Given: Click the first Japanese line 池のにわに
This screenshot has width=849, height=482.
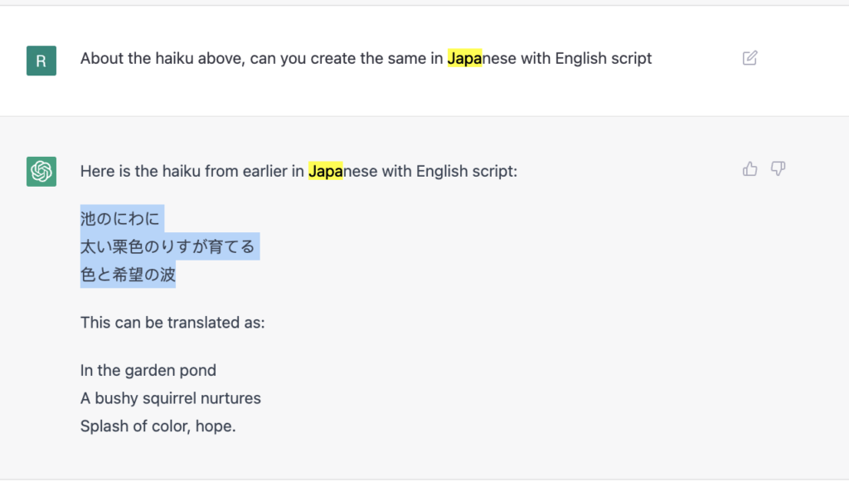Looking at the screenshot, I should pos(120,219).
